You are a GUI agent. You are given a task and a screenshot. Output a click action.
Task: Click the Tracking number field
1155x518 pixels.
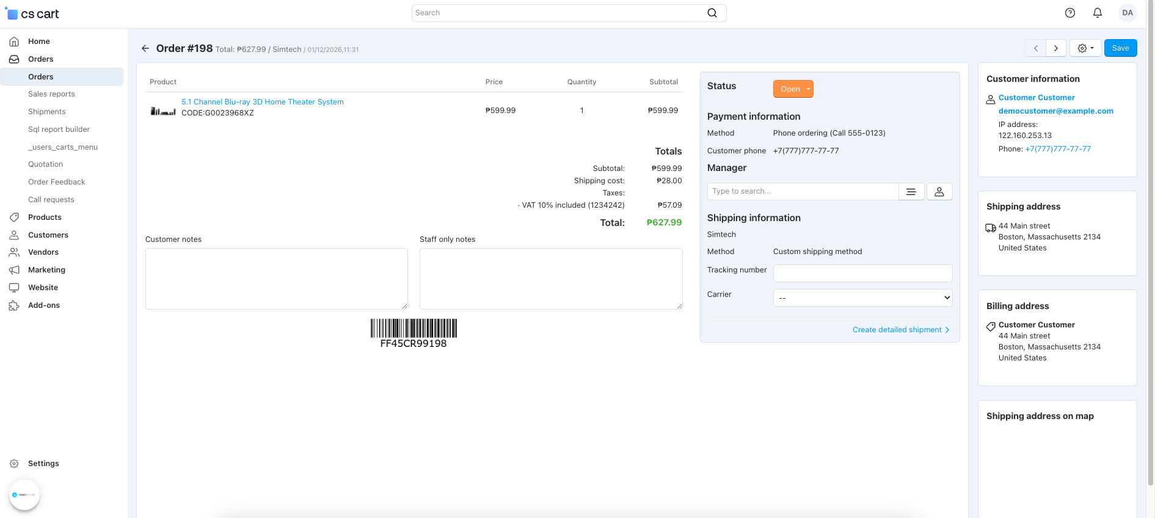[x=862, y=273]
